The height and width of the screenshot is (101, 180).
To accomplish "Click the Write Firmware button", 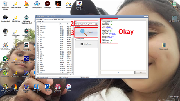I will click(86, 44).
